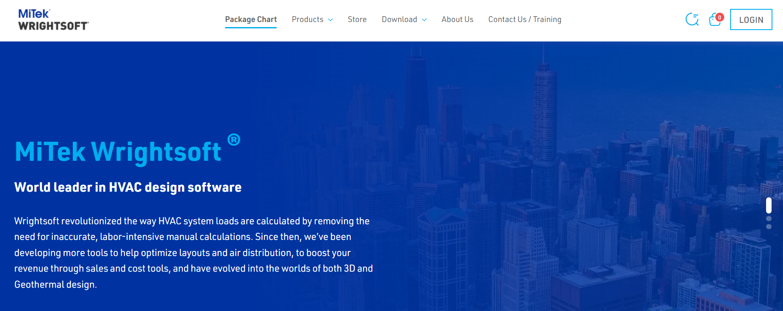Go to the Store page
Screen dimensions: 783x311
pos(357,19)
